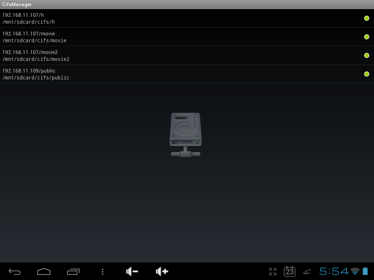Select the 192.168.11.107/movie share entry

pos(146,37)
